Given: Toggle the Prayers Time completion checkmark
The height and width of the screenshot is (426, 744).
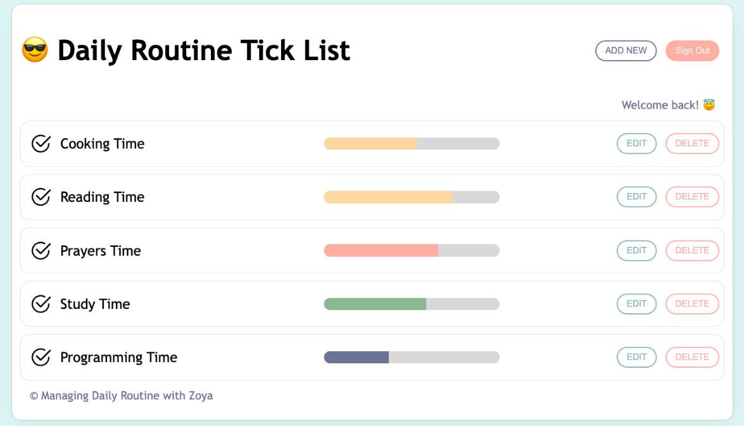Looking at the screenshot, I should [x=40, y=250].
